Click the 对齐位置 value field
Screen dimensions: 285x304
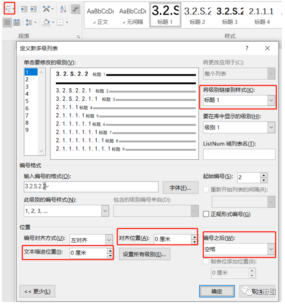coord(173,239)
